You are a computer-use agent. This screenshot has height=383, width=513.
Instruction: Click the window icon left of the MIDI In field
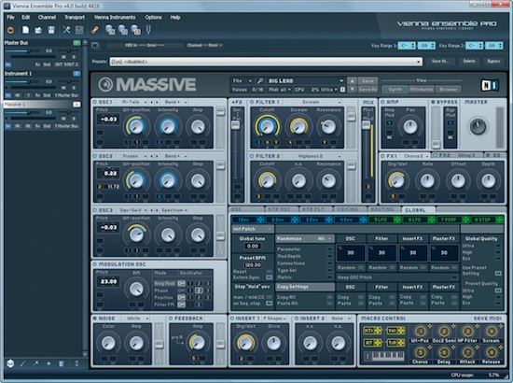click(x=95, y=46)
